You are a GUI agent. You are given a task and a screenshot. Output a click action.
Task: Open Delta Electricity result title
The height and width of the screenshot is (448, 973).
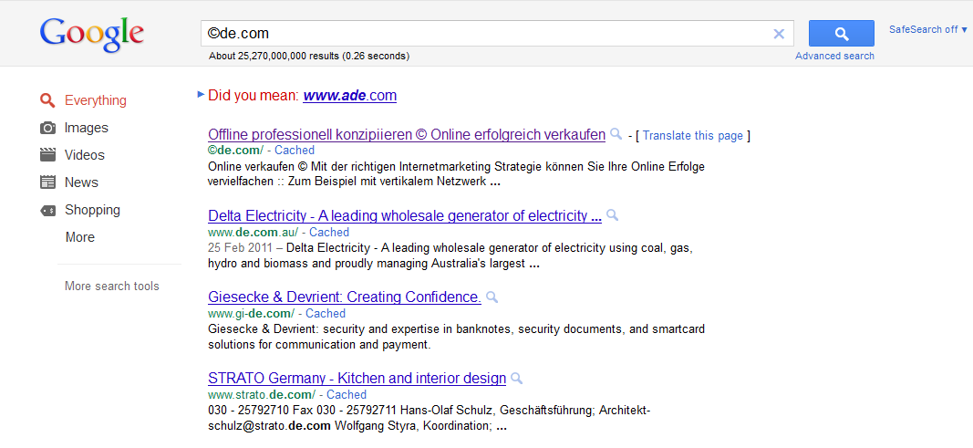405,216
